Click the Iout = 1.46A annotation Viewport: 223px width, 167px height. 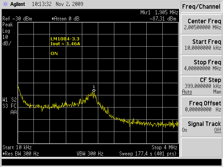coord(65,44)
